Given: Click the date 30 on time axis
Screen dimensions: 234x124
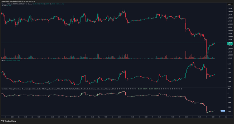Looking at the screenshot, I should [86, 117].
